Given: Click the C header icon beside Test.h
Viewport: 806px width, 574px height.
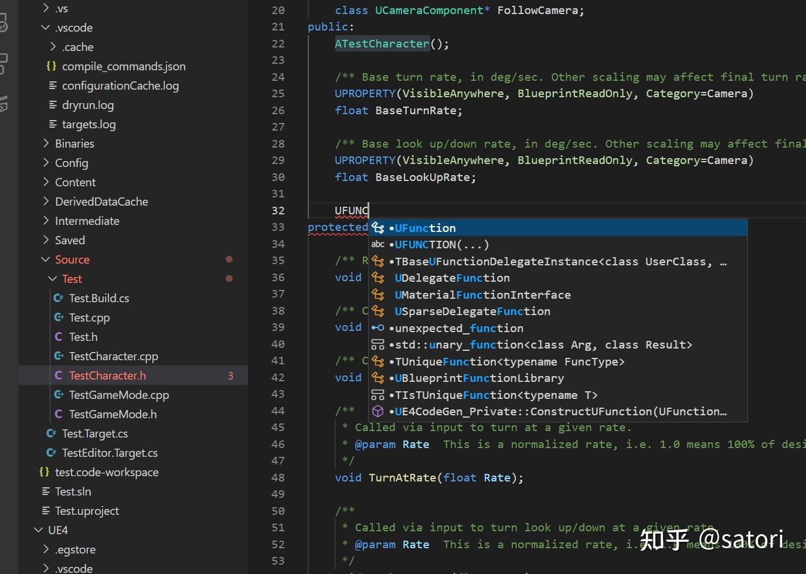Looking at the screenshot, I should 59,337.
